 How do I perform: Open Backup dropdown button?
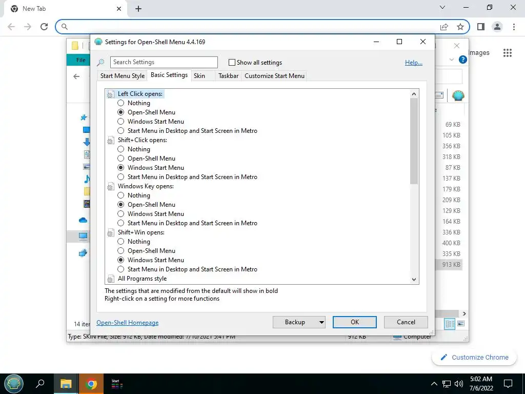coord(299,322)
